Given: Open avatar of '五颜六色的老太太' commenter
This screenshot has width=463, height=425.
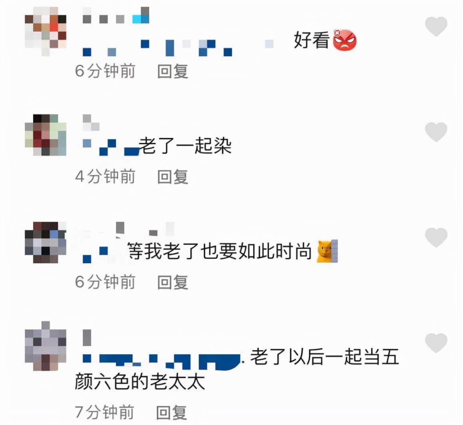Looking at the screenshot, I should 46,346.
